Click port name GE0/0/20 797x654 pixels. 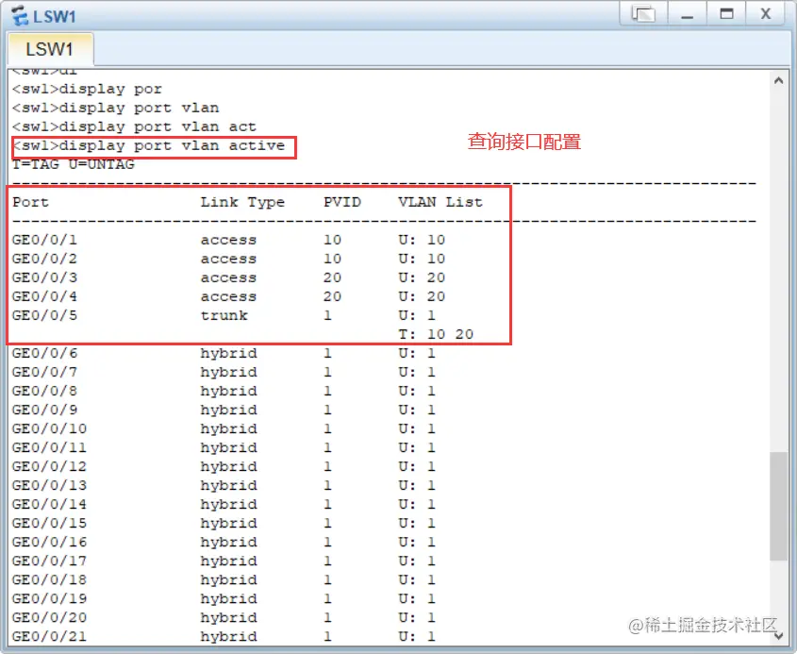pos(49,617)
